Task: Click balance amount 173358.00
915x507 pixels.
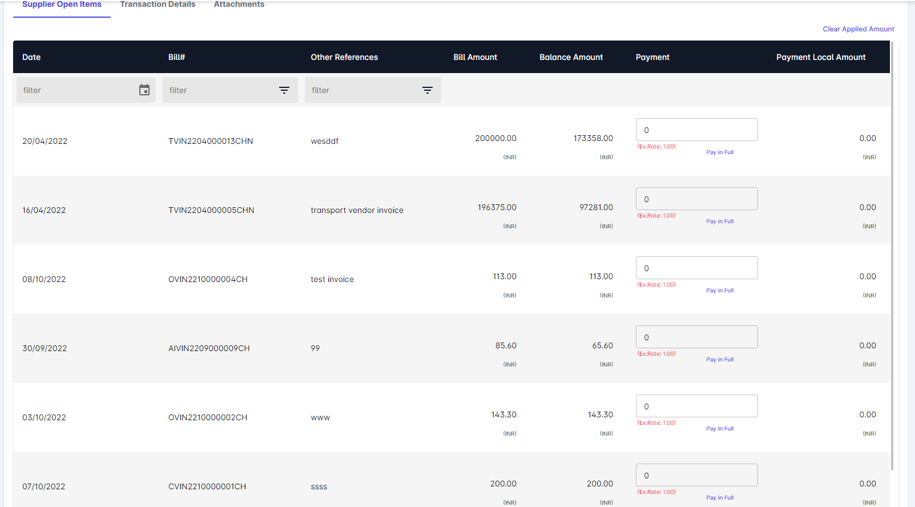Action: click(593, 138)
